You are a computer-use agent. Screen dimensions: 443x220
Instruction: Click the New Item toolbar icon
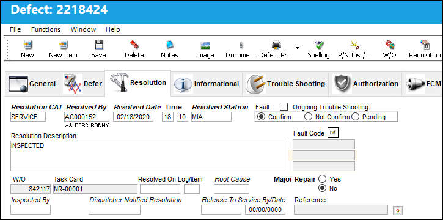(x=63, y=45)
